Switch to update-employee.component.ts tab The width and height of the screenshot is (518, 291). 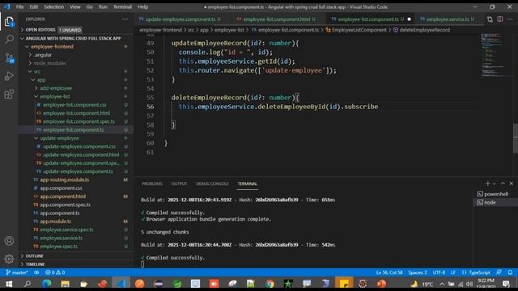tap(180, 19)
